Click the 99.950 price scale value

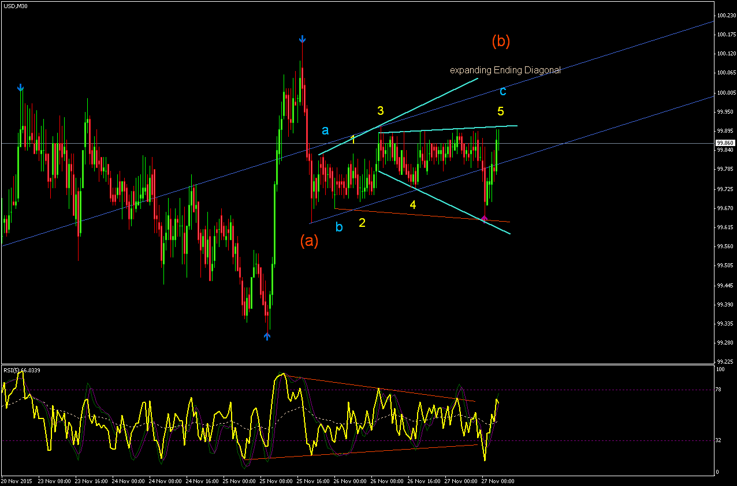click(725, 111)
